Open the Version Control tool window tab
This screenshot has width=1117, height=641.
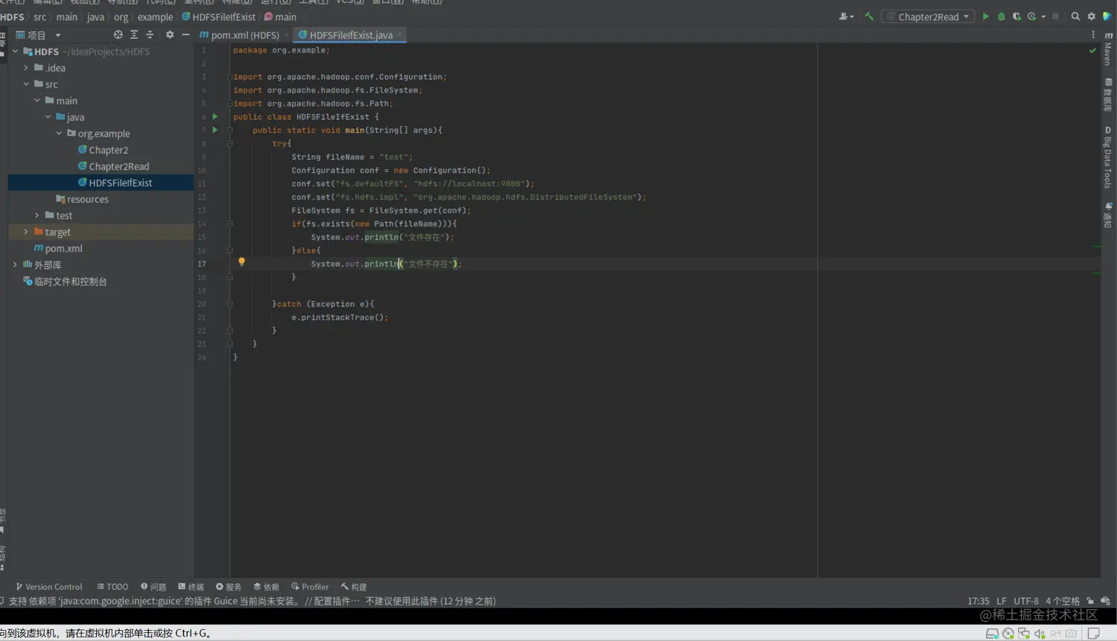[49, 587]
